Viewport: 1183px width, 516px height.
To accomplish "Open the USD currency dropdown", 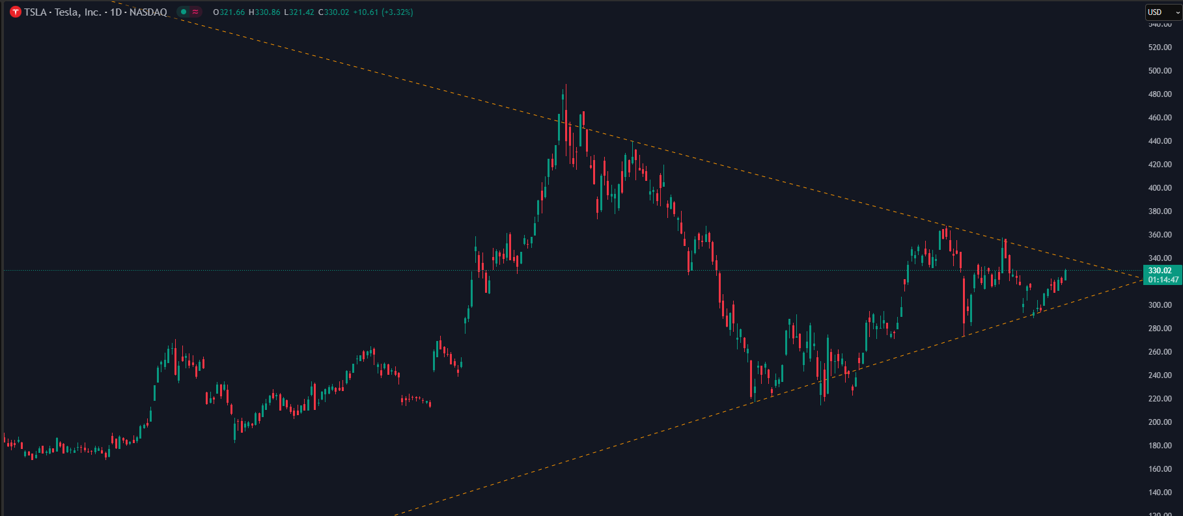I will click(x=1163, y=12).
